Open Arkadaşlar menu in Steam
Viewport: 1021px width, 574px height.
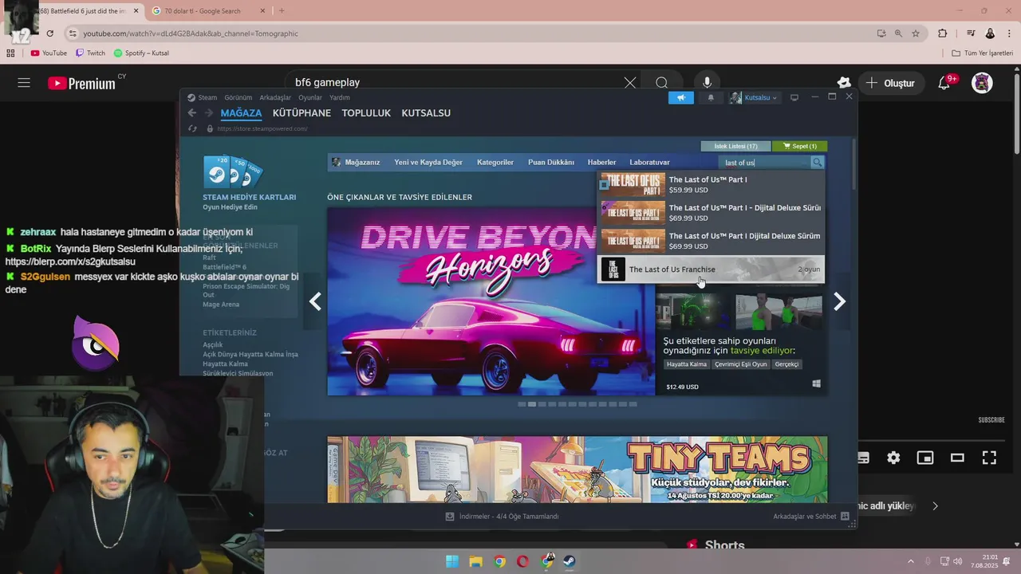tap(275, 97)
